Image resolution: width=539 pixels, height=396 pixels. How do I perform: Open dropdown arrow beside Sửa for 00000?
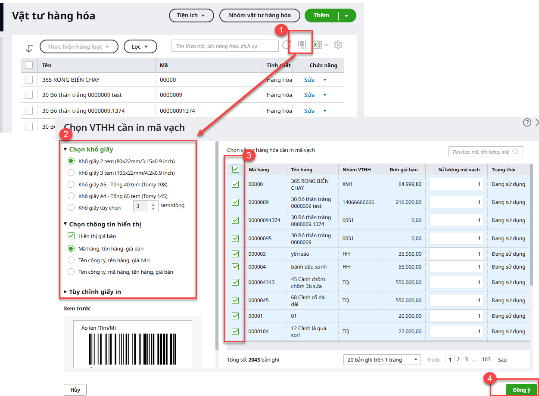[x=325, y=80]
